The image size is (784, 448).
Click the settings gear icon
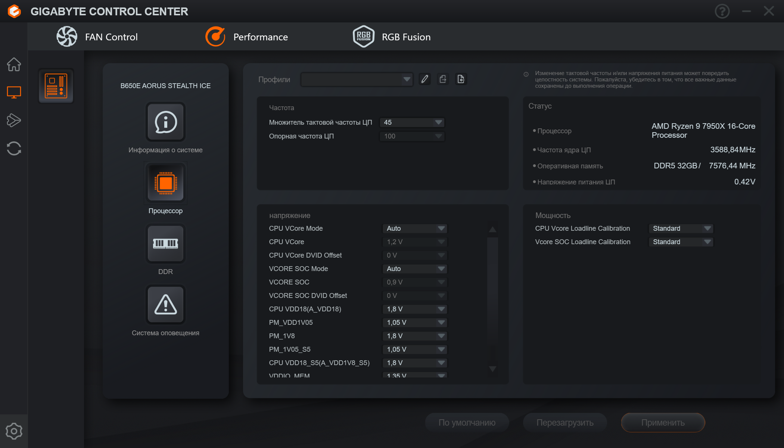14,431
